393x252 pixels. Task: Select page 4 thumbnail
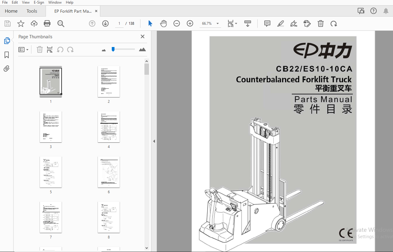(109, 127)
